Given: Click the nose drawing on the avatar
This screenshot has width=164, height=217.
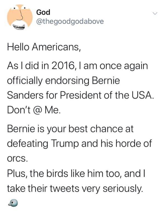Looking at the screenshot, I should 21,15.
